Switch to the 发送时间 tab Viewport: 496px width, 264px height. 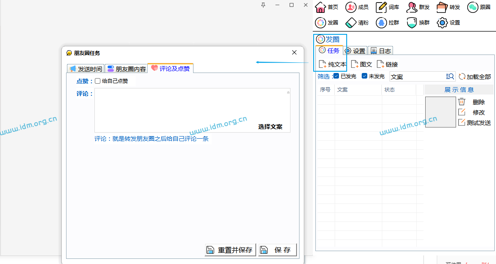click(86, 69)
